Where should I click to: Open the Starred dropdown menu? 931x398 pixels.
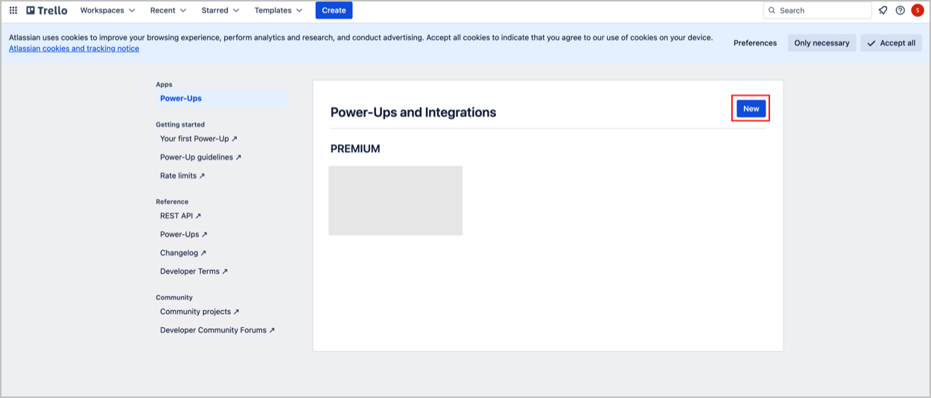coord(220,10)
